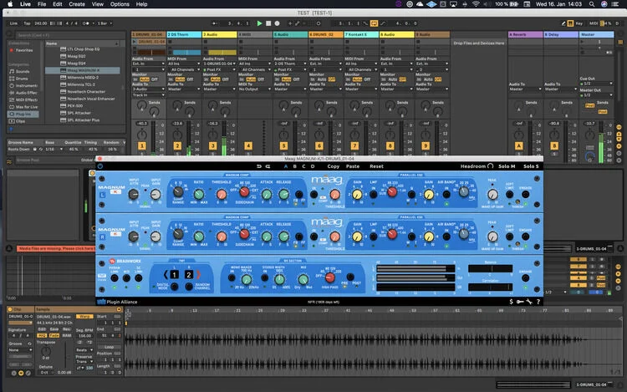Screen dimensions: 627x392
Task: Open Audio From dropdown on track 1 DRUMS
Action: 148,64
